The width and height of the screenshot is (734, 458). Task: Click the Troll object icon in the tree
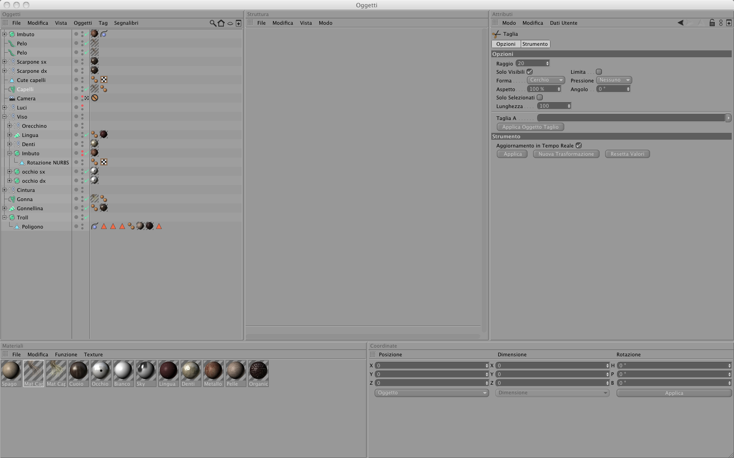pyautogui.click(x=12, y=218)
